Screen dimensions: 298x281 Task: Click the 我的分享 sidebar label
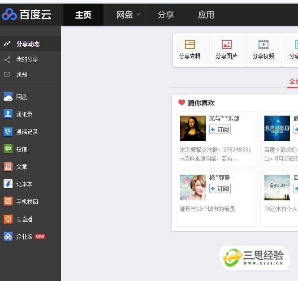(27, 59)
